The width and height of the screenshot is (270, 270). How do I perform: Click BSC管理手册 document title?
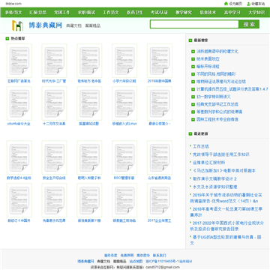click(124, 178)
